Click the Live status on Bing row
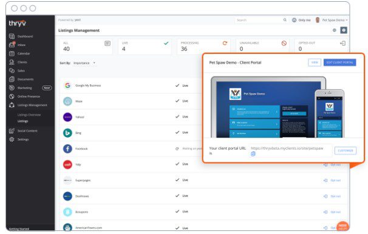The height and width of the screenshot is (234, 368). pyautogui.click(x=185, y=132)
